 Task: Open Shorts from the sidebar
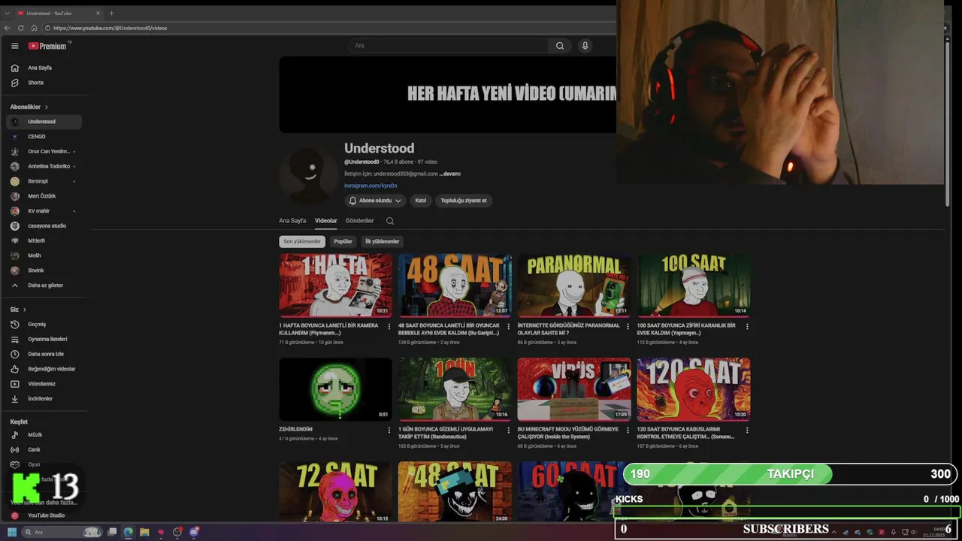coord(44,83)
